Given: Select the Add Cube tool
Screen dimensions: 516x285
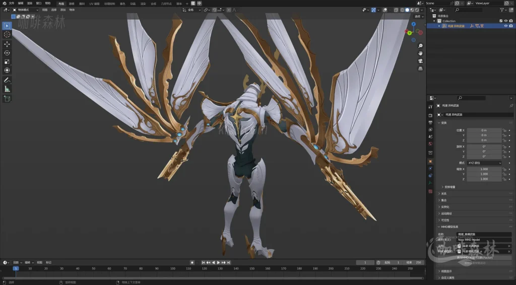Looking at the screenshot, I should tap(7, 99).
